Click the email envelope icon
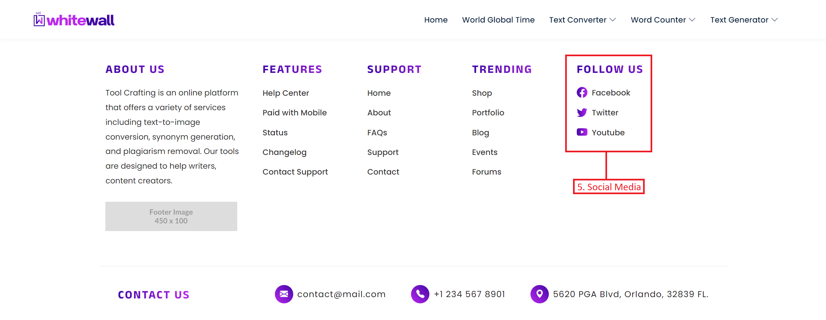Viewport: 826px width, 320px height. pos(284,294)
